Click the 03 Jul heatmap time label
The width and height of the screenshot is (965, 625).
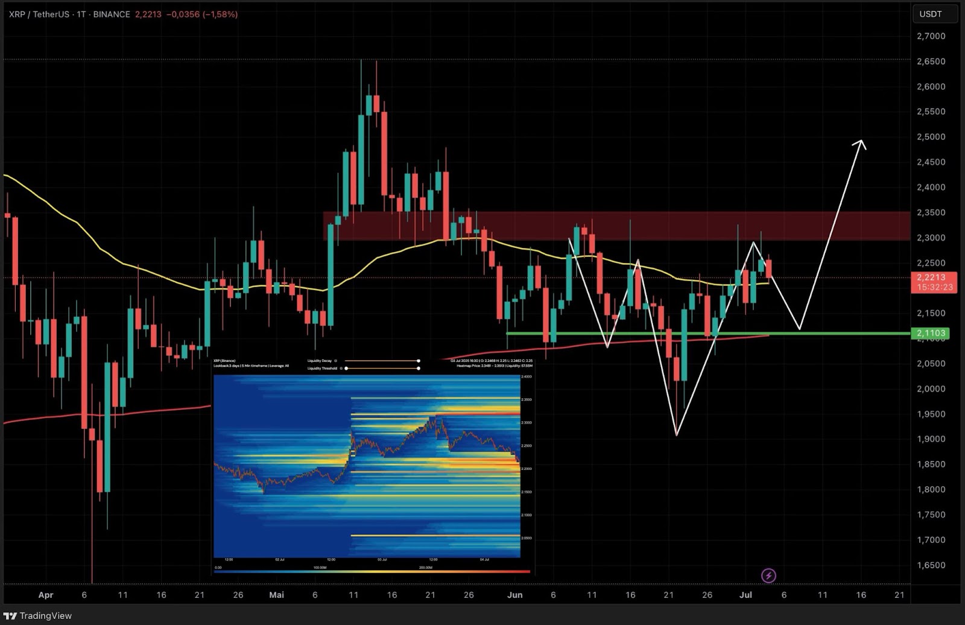pyautogui.click(x=382, y=559)
